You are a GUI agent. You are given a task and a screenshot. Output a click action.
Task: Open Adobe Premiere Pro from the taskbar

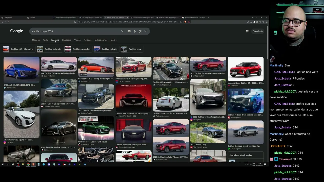(x=75, y=164)
